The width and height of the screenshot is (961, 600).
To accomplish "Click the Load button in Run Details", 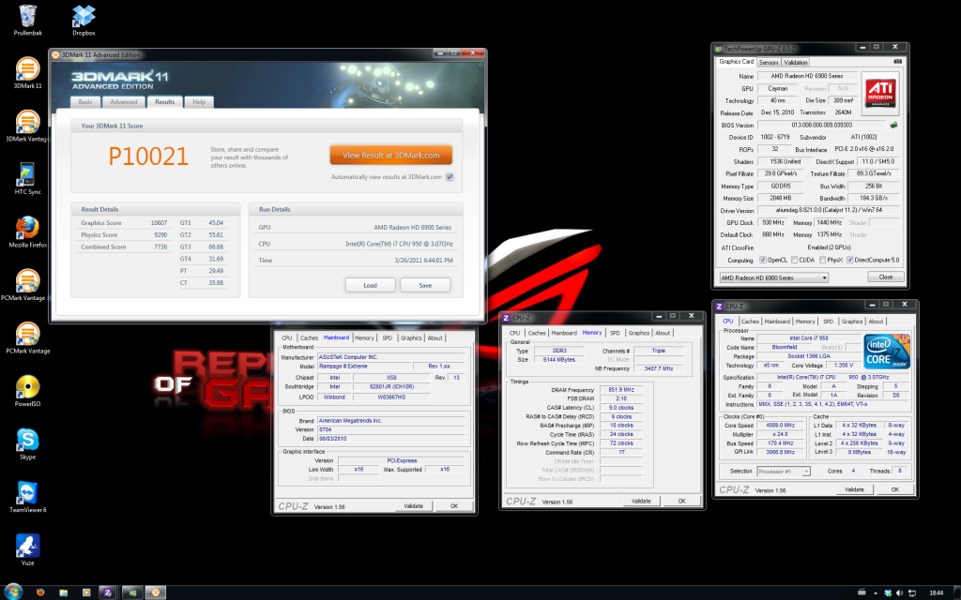I will [370, 285].
